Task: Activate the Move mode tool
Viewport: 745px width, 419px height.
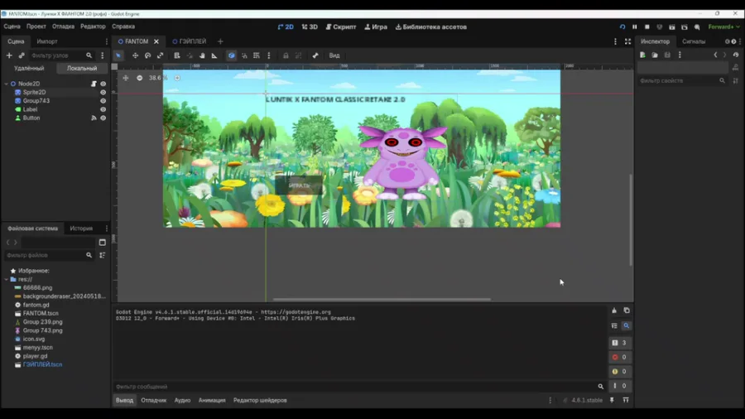Action: point(136,55)
